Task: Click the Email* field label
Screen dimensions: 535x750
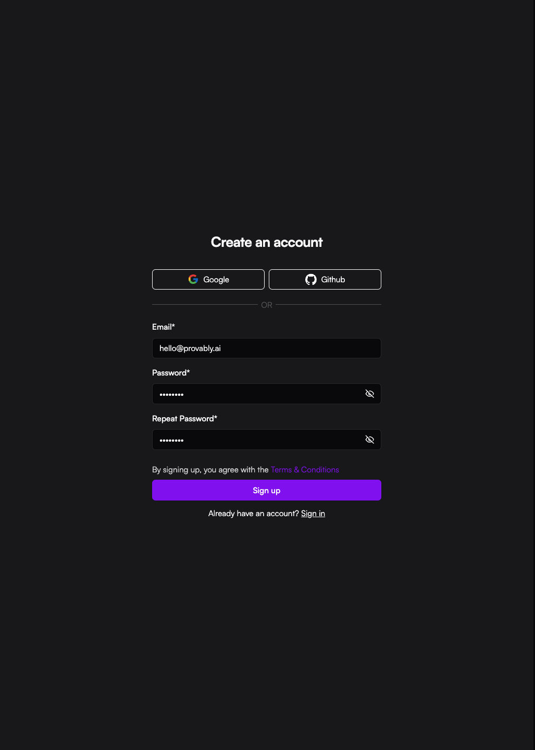Action: (164, 327)
